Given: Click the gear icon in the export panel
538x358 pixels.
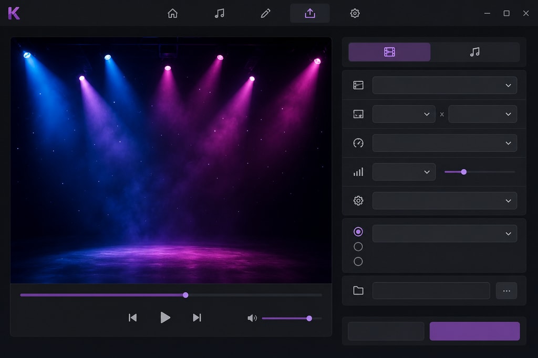Looking at the screenshot, I should pyautogui.click(x=358, y=201).
